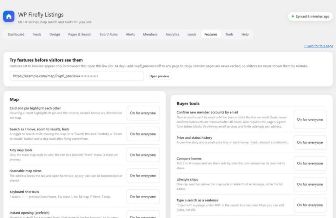This screenshot has height=218, width=336.
Task: Click the 'Try features before visitors see them' heading
Action: tap(46, 60)
